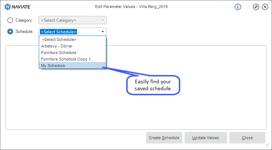Choose the blank Select Schedule option
The image size is (272, 150).
59,39
